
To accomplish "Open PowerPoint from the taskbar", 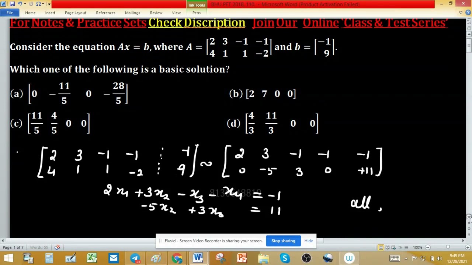I will coord(242,258).
